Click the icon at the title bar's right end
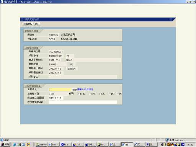Screen dimensions: 196x147 171,20
